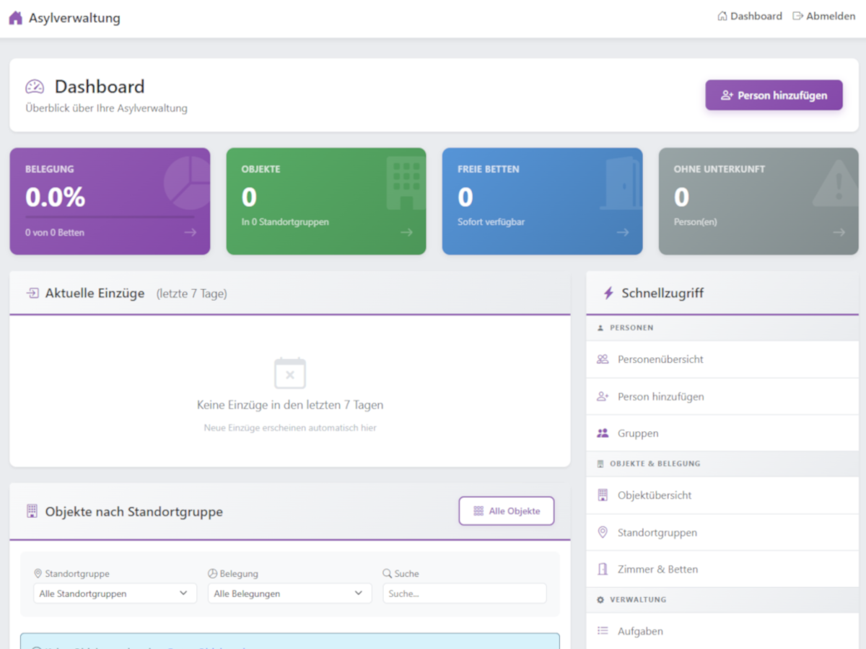Click the purple house logo icon
Screen dimensions: 866x649
[16, 18]
